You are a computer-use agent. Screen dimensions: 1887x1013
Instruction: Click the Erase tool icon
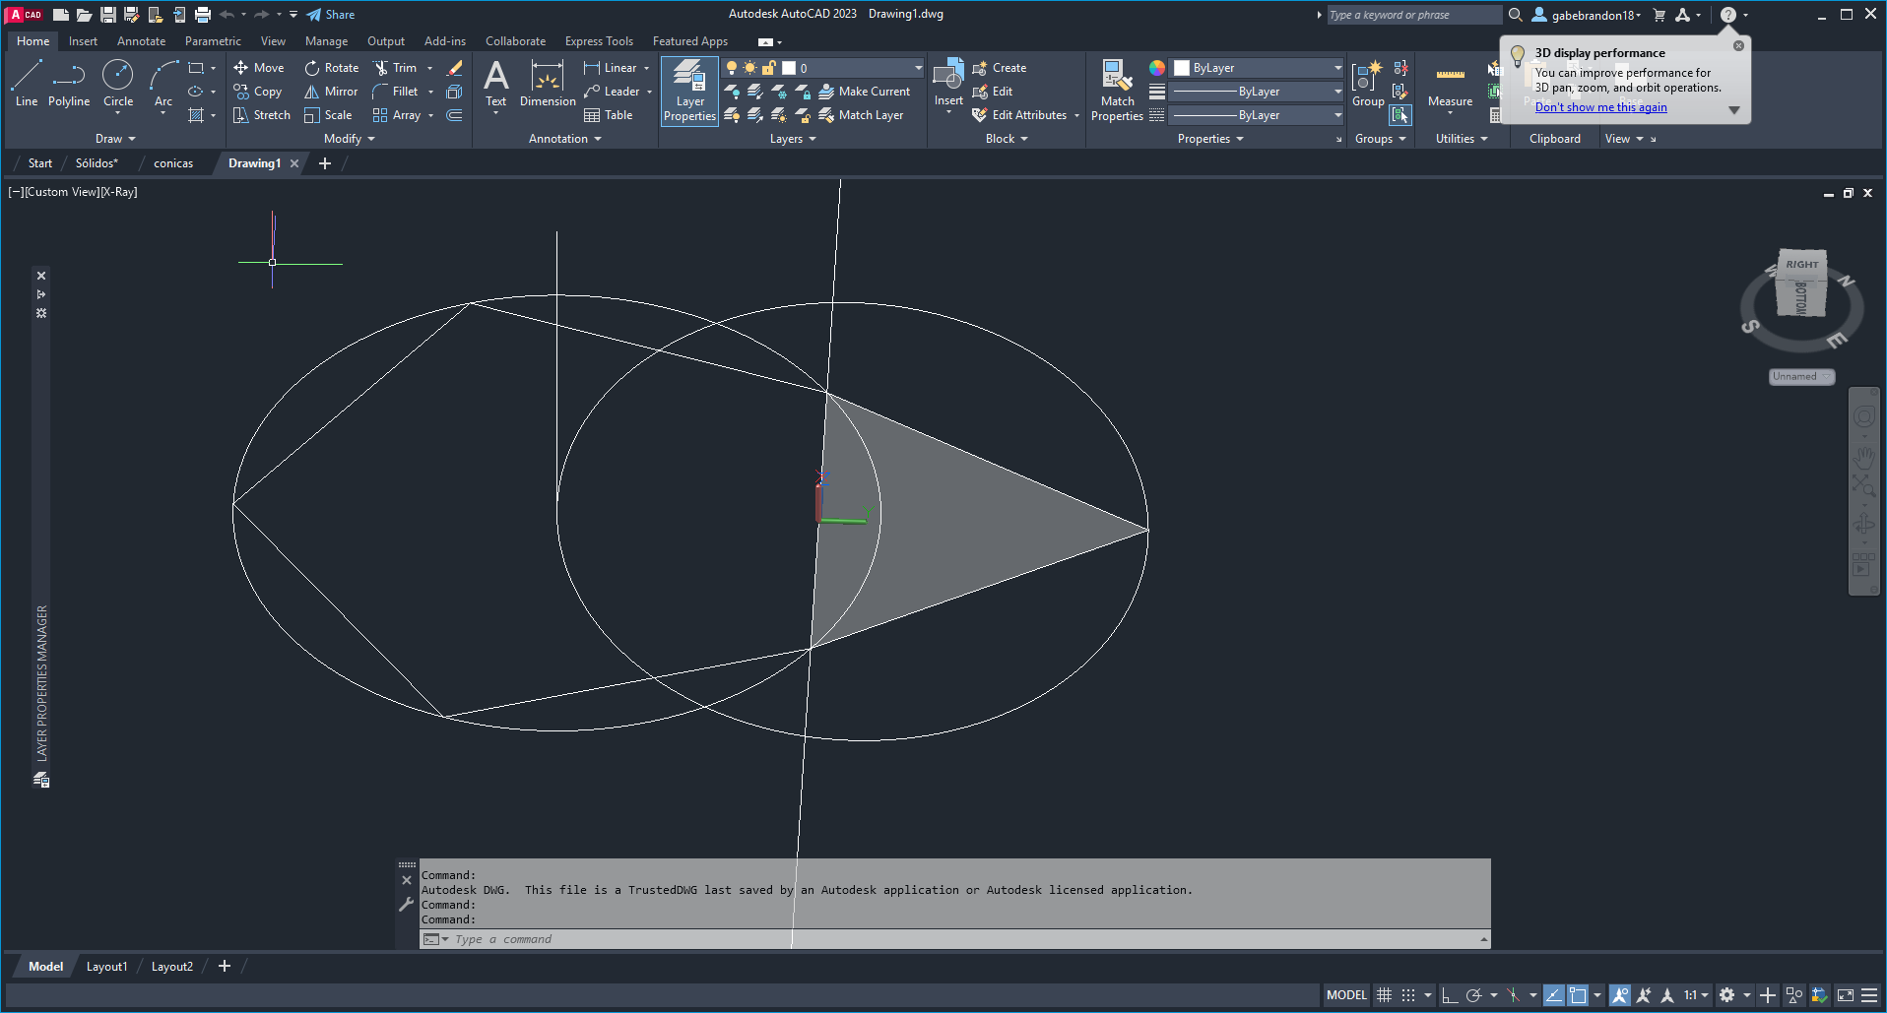click(454, 68)
